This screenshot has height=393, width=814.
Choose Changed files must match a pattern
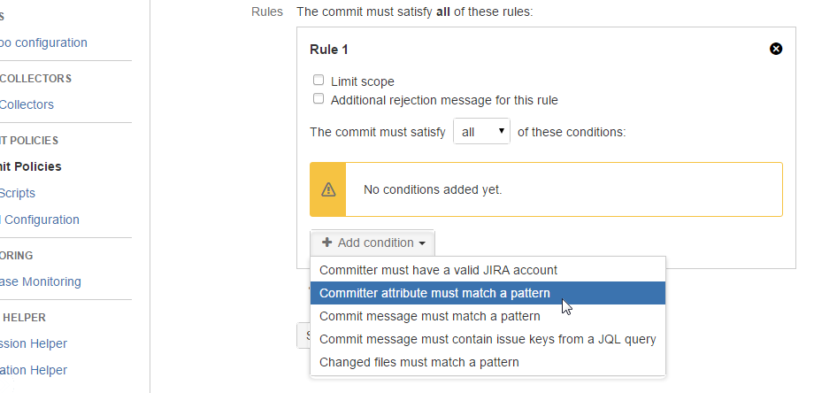click(x=419, y=362)
